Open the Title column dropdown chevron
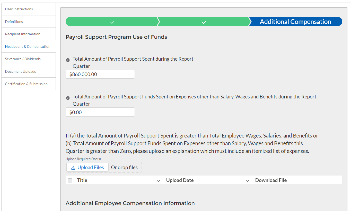Screen dimensions: 351x211 coord(159,181)
